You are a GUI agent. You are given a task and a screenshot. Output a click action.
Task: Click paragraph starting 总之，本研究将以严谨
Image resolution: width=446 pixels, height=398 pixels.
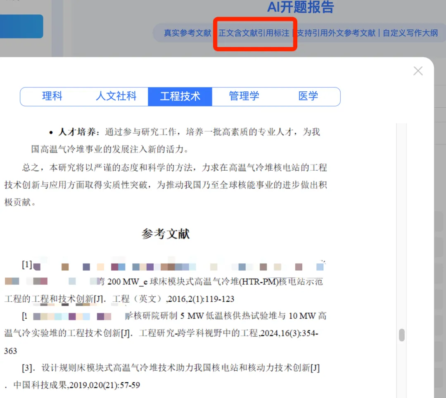click(166, 185)
